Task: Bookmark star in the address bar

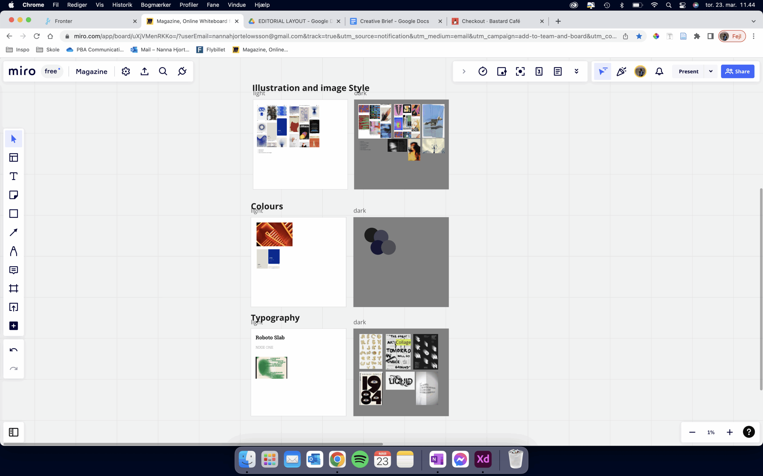Action: pos(639,36)
